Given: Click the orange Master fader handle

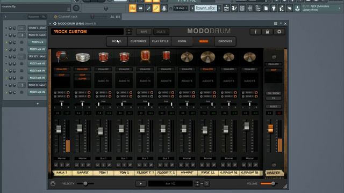Looking at the screenshot, I should tap(270, 129).
